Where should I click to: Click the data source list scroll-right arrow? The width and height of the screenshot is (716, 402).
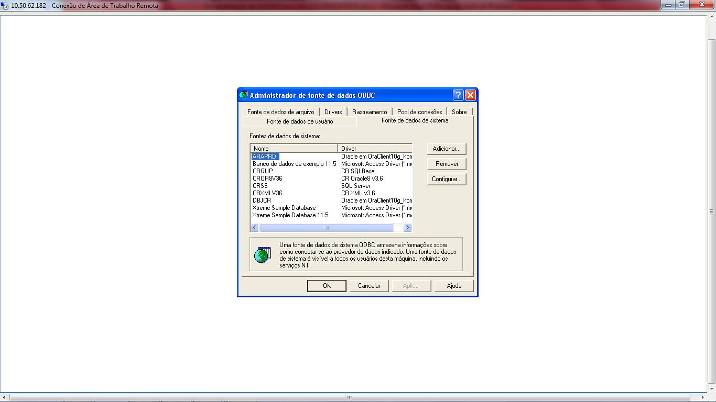click(407, 228)
